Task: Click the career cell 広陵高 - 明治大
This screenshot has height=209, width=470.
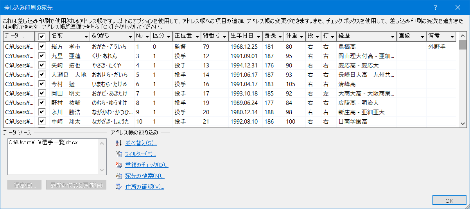Action: pyautogui.click(x=359, y=103)
